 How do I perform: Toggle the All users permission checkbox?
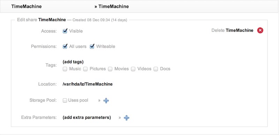(65, 47)
